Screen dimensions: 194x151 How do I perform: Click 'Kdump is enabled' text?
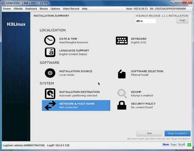tap(142, 96)
